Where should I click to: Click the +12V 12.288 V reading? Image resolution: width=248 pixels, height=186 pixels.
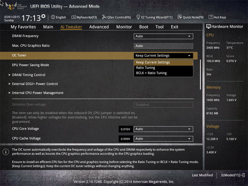(212, 139)
